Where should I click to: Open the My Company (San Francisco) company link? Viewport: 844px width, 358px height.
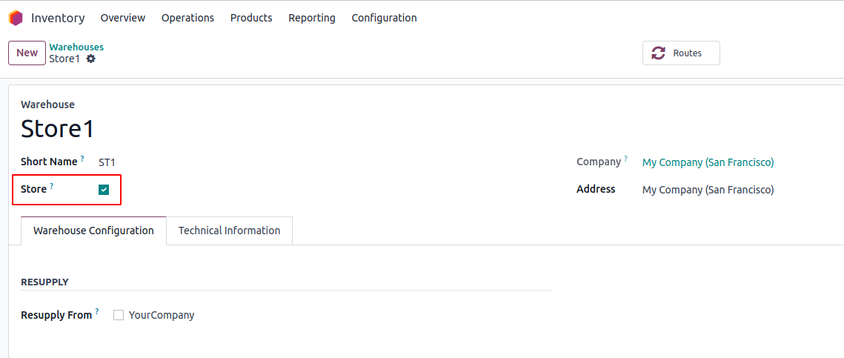coord(708,162)
